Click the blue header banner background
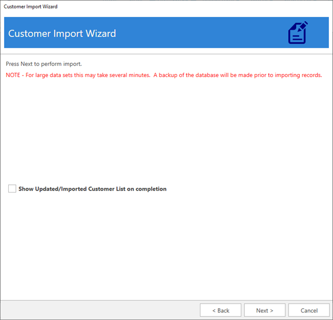This screenshot has height=320, width=333. (205, 33)
